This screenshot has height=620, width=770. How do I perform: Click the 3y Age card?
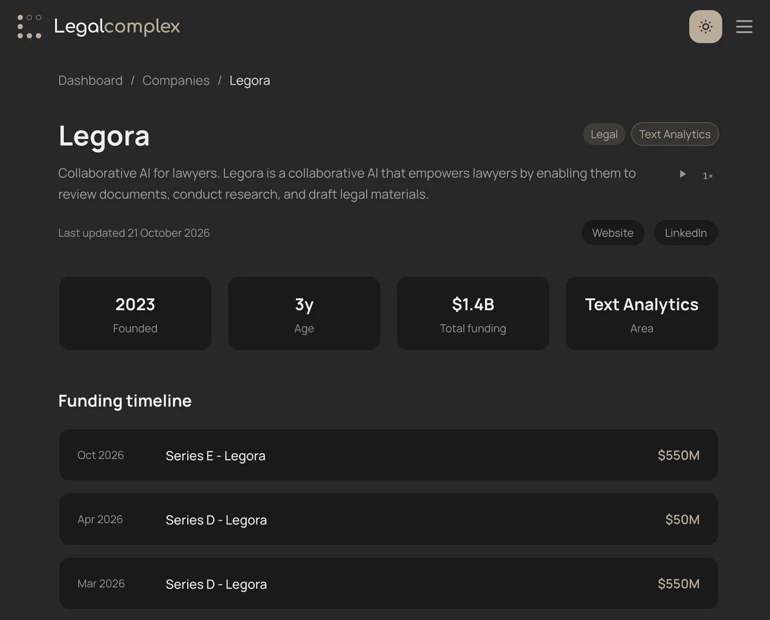pos(304,313)
